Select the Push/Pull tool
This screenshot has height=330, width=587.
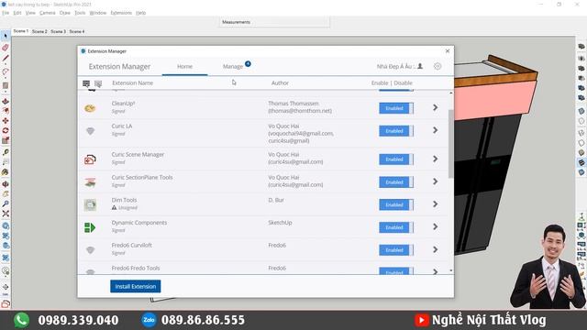[x=6, y=102]
